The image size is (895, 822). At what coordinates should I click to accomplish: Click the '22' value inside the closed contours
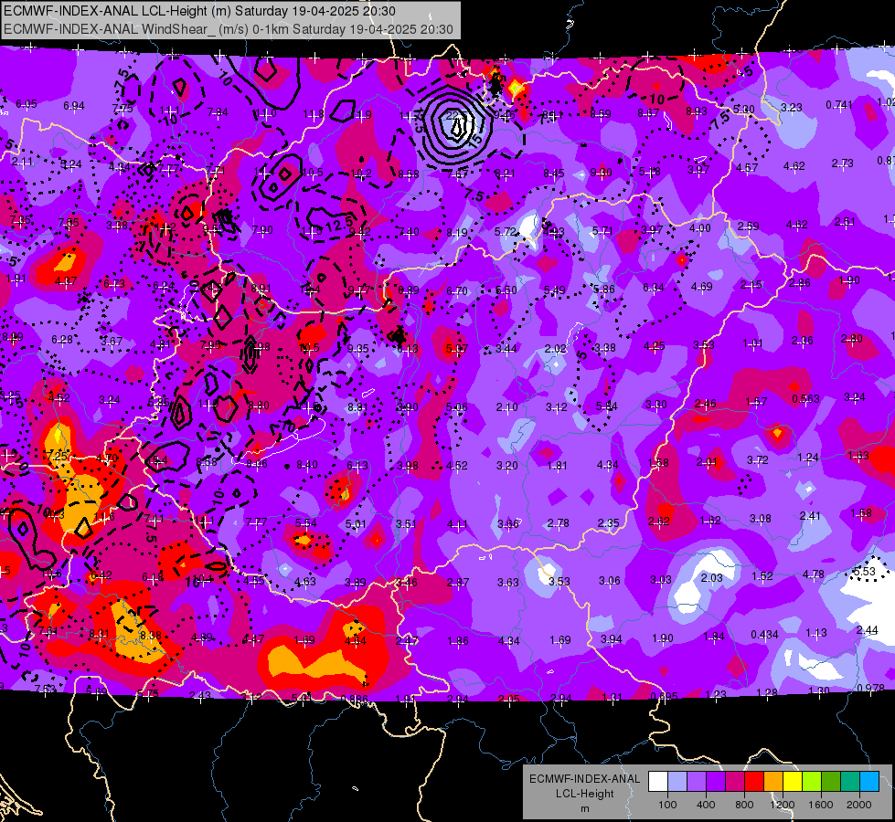coord(452,115)
